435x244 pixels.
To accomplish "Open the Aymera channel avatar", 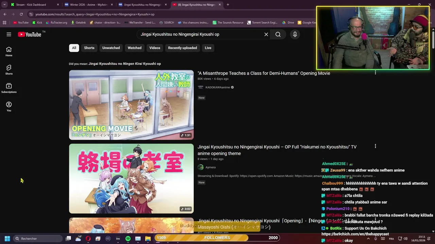I will point(201,167).
